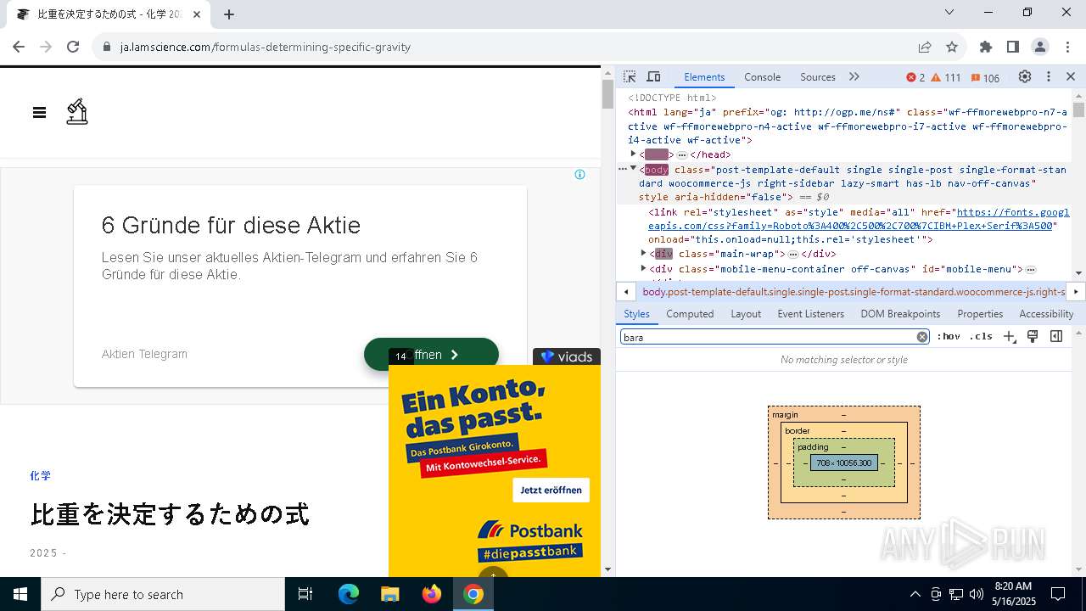This screenshot has width=1086, height=611.
Task: Click the address bar URL
Action: point(266,47)
